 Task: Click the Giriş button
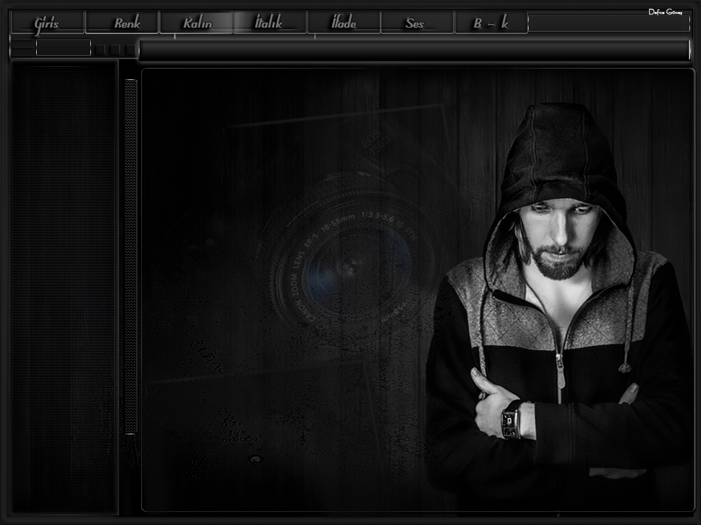coord(47,23)
